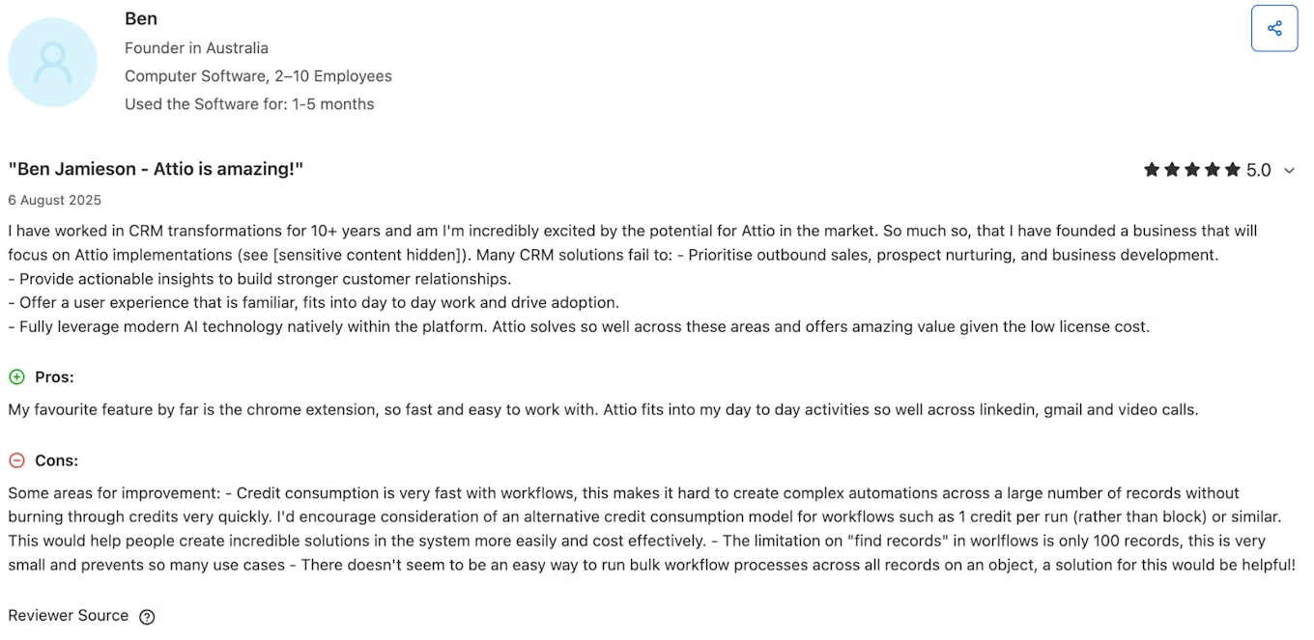This screenshot has height=640, width=1314.
Task: Click the red minus Cons icon
Action: (x=16, y=460)
